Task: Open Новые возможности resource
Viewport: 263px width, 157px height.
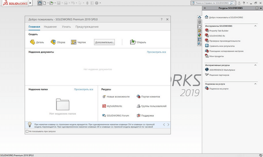Action: point(116,97)
